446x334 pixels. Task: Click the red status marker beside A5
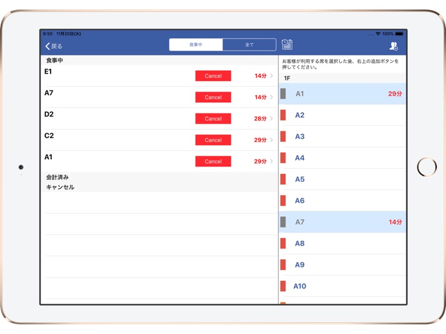click(283, 179)
